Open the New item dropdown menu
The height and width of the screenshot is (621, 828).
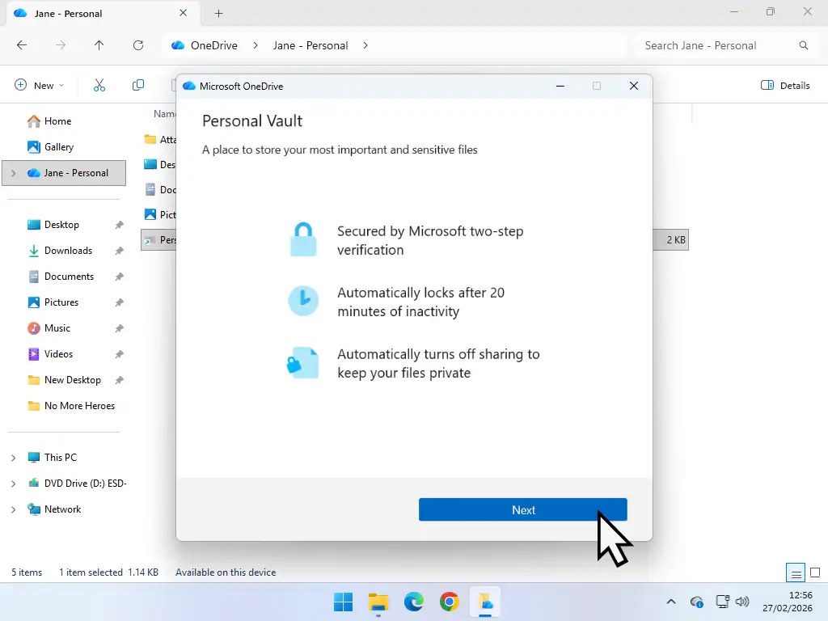(x=39, y=85)
